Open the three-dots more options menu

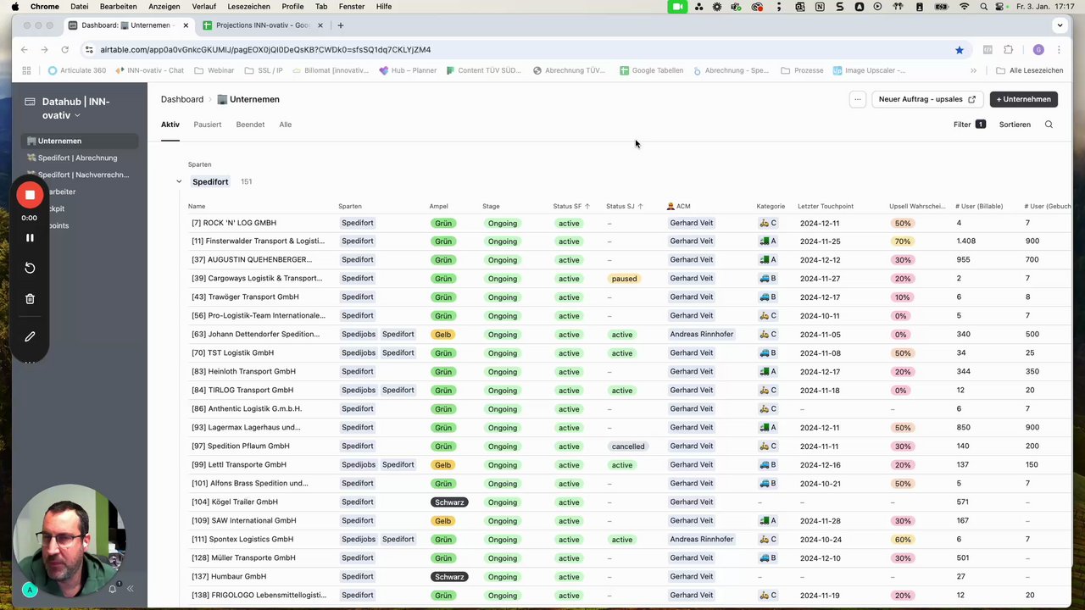coord(857,99)
